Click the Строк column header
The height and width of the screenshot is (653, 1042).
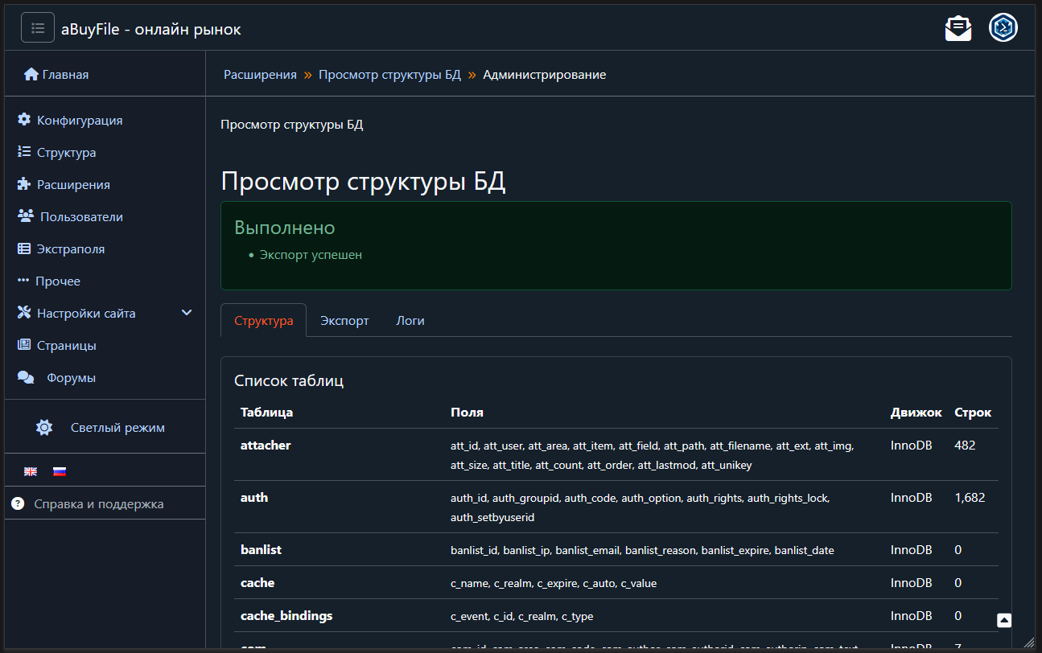(x=973, y=412)
